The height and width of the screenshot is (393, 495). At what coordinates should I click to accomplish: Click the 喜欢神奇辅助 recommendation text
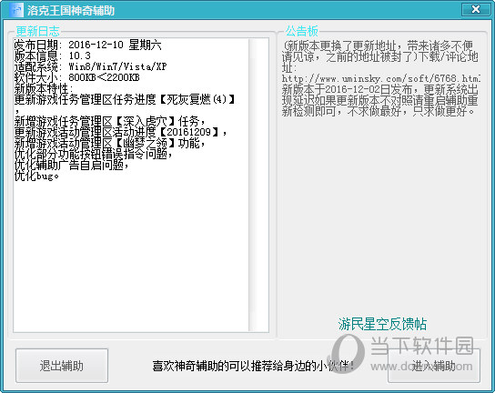[253, 366]
